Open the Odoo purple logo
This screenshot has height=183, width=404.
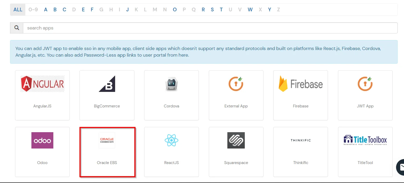(x=42, y=140)
